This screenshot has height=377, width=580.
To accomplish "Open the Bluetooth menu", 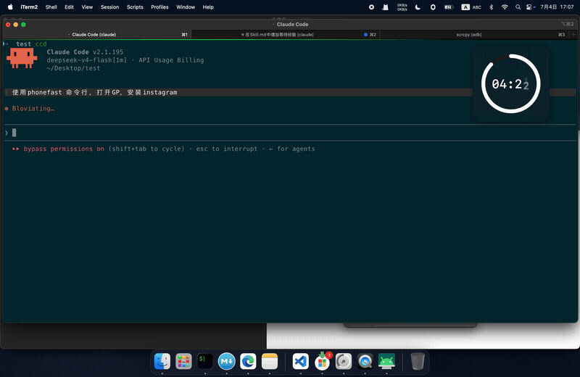I will (492, 7).
